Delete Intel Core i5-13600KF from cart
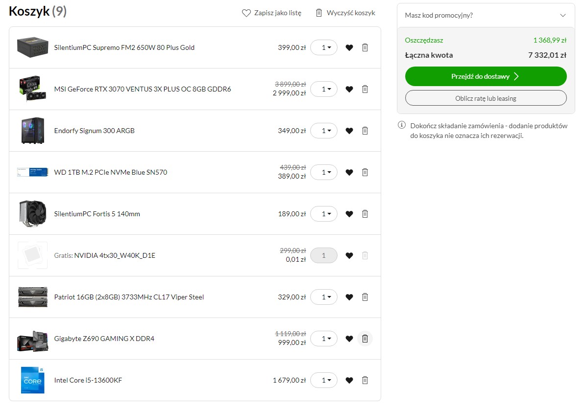The image size is (586, 409). pyautogui.click(x=365, y=380)
